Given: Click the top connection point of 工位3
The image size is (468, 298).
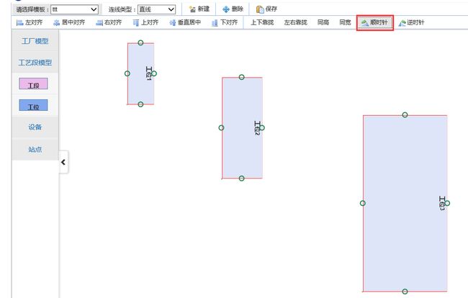Looking at the screenshot, I should point(405,115).
